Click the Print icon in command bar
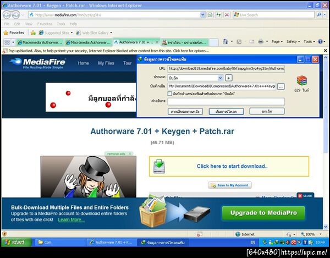 point(261,42)
